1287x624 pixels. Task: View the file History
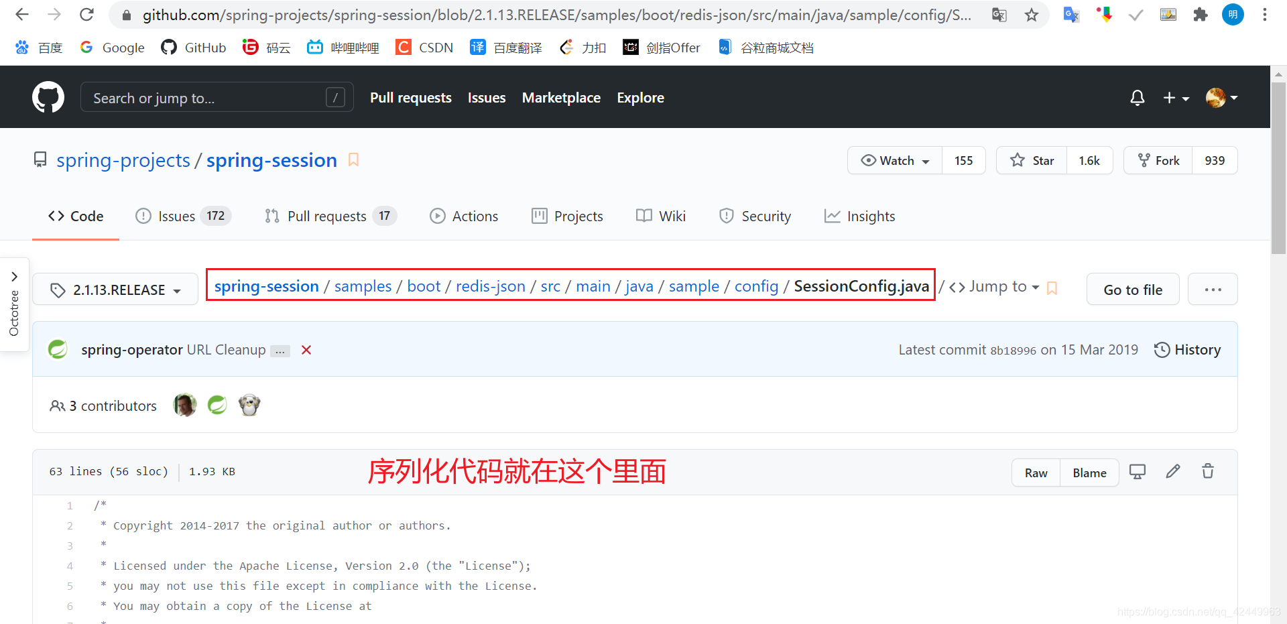[x=1187, y=350]
